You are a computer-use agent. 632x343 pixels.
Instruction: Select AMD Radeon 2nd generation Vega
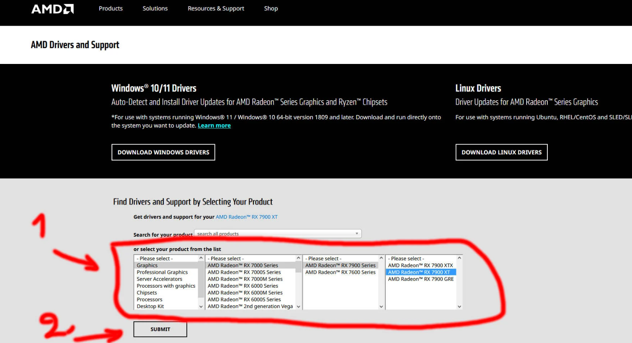[x=251, y=306]
